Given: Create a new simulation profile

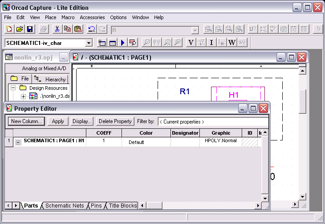Looking at the screenshot, I should click(102, 43).
